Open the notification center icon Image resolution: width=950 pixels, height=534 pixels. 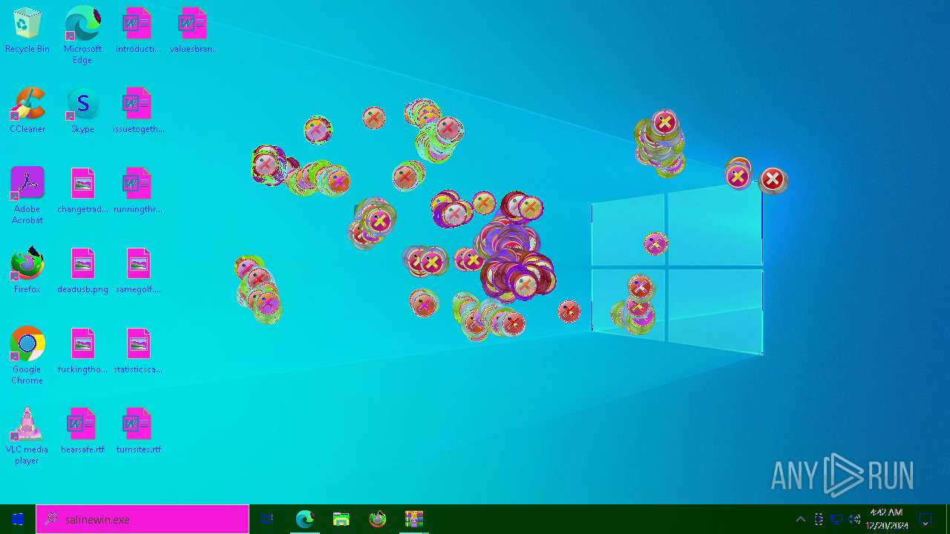coord(926,519)
